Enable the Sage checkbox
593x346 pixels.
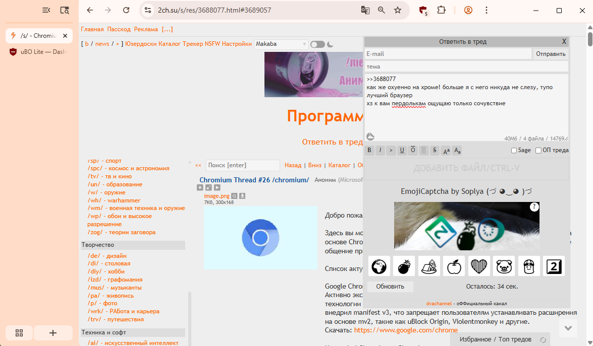(x=514, y=150)
